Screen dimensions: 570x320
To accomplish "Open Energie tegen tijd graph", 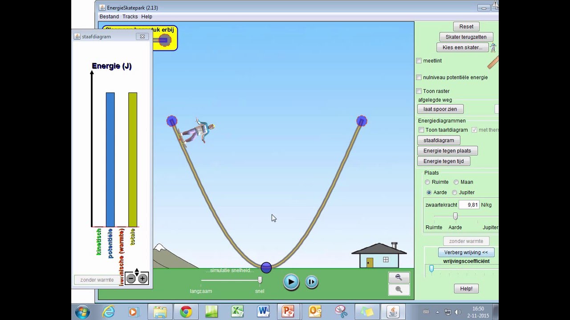I will [x=444, y=161].
